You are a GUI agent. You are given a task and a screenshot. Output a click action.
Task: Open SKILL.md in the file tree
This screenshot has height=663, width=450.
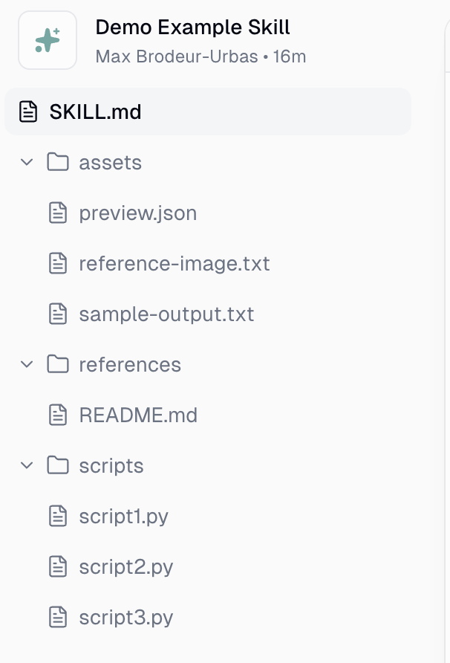click(x=208, y=111)
